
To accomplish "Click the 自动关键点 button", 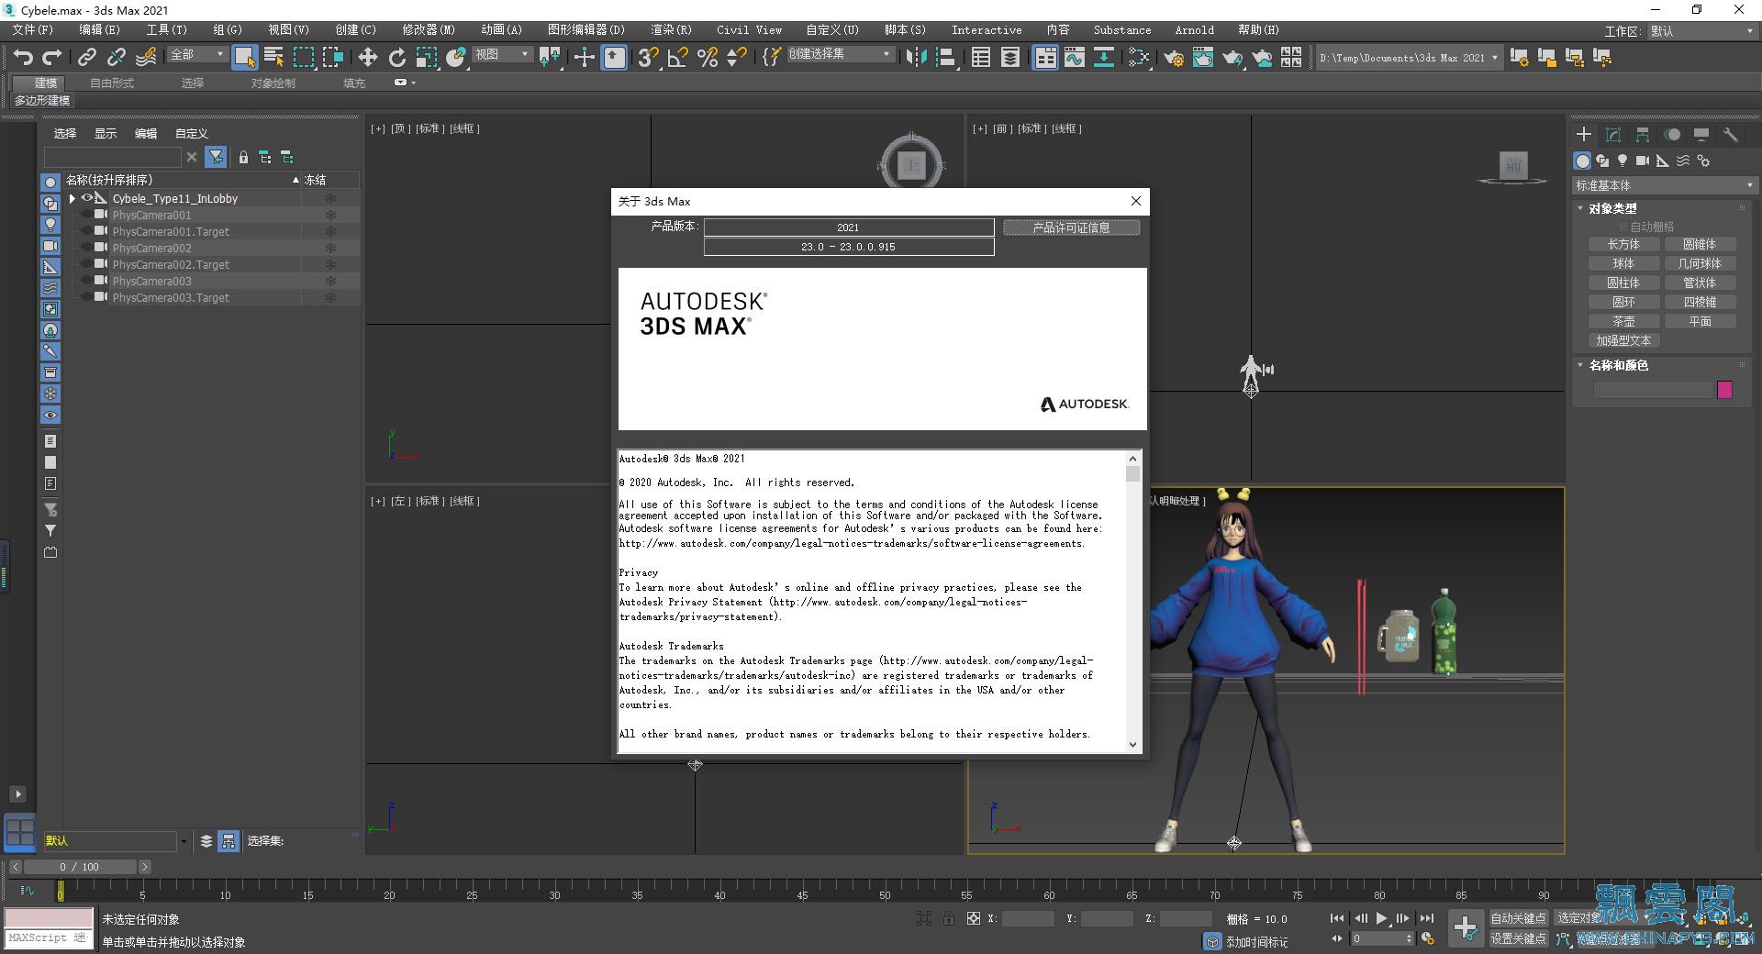I will [x=1518, y=918].
